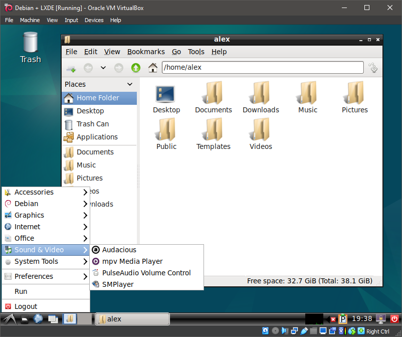Screen dimensions: 402x337
Task: Click the Home toolbar icon
Action: point(152,67)
